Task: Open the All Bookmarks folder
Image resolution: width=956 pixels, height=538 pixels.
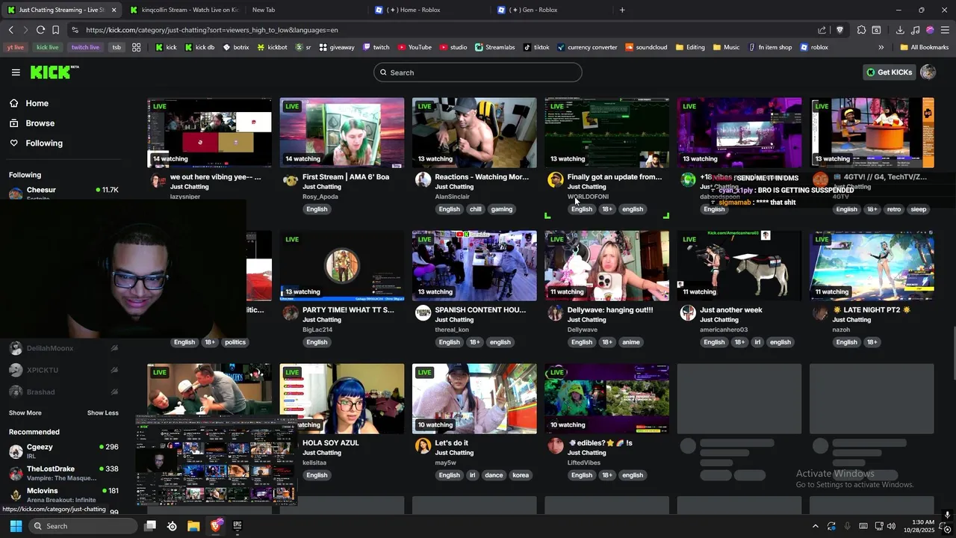Action: [x=924, y=47]
